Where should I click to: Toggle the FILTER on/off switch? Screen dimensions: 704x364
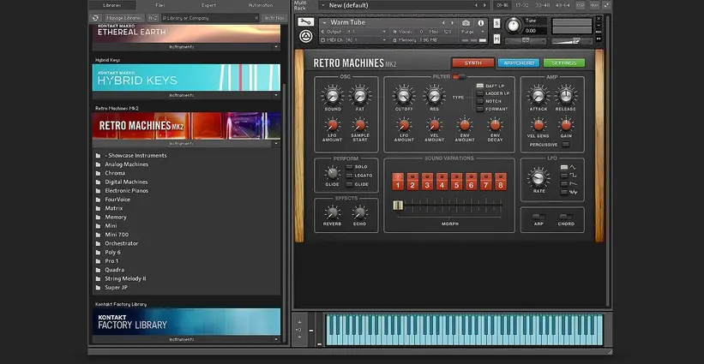[459, 77]
